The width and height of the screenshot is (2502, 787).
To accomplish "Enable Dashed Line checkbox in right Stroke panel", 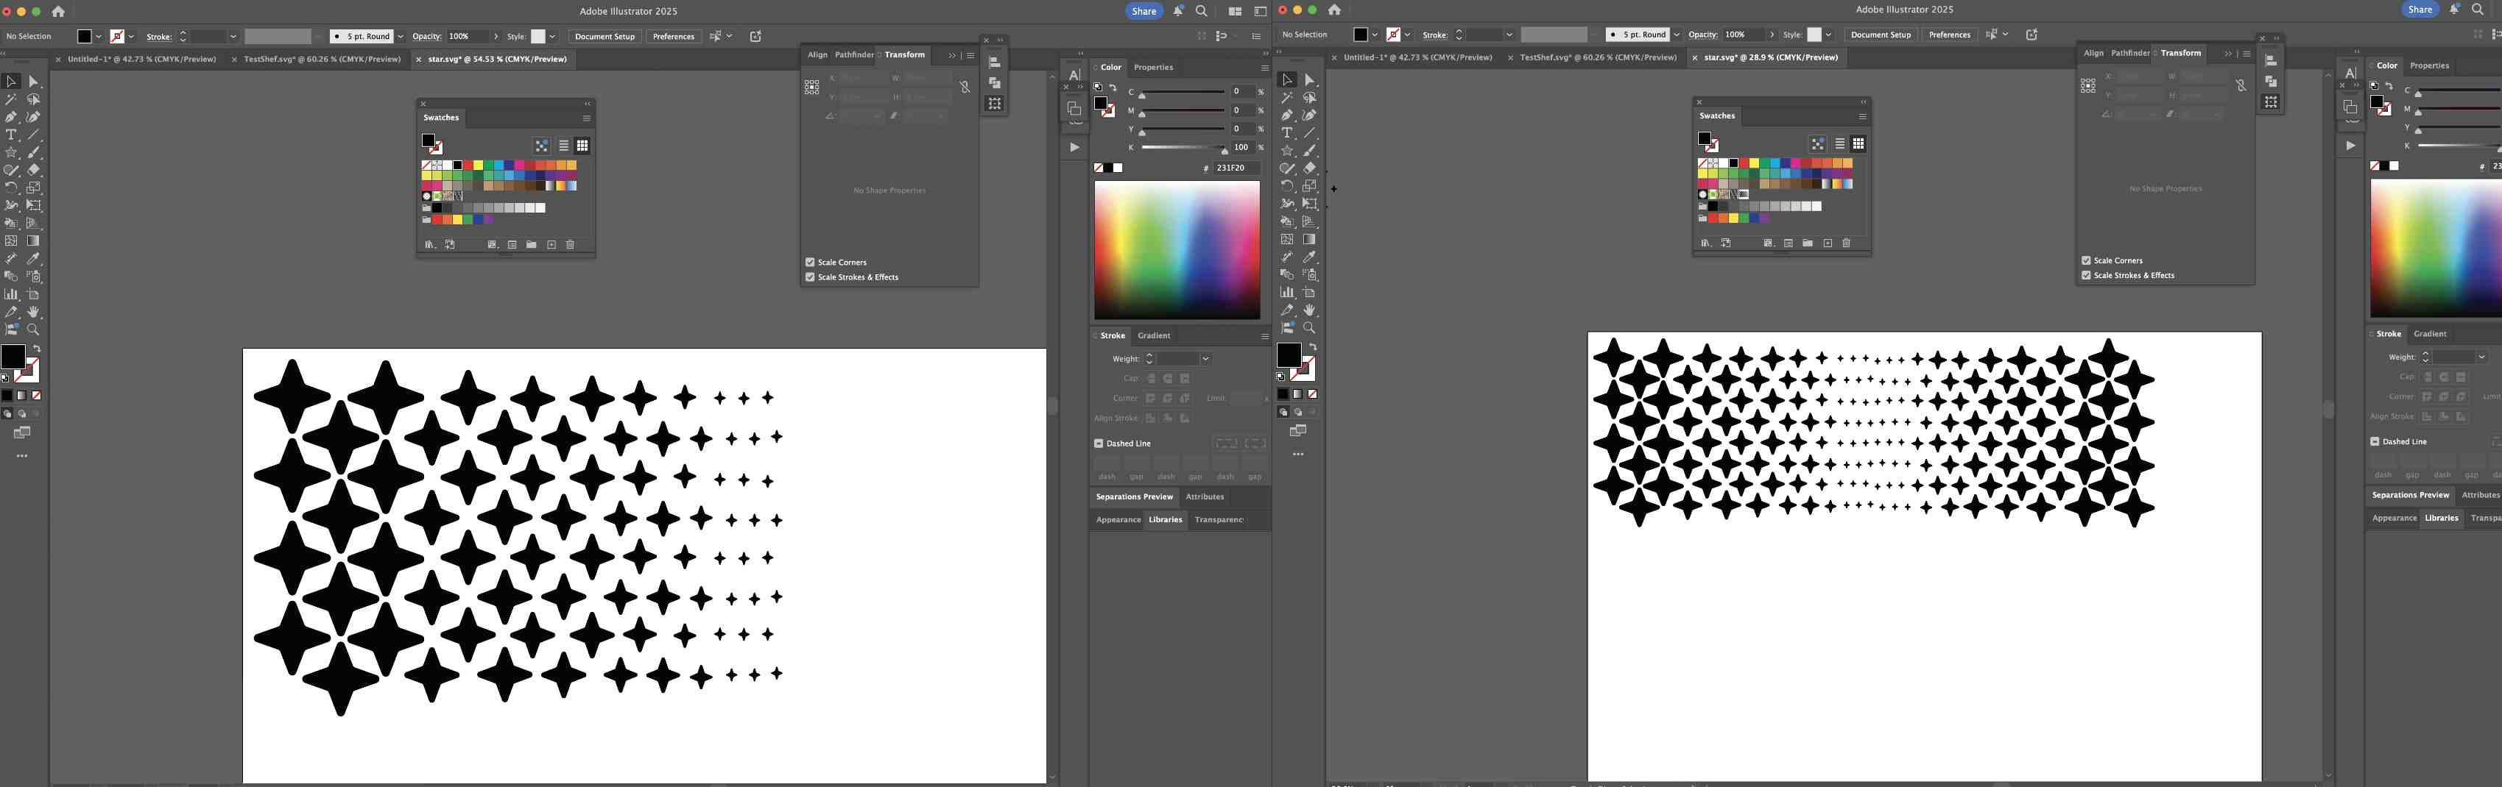I will tap(2375, 441).
